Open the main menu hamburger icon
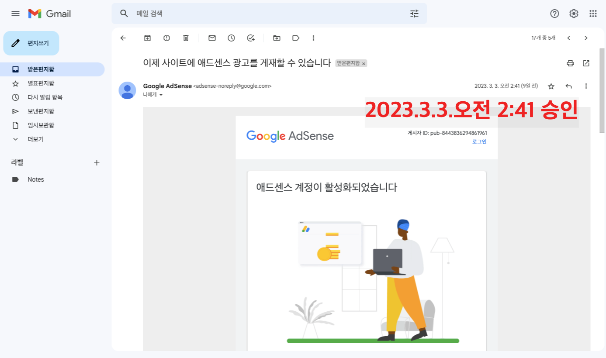 [x=15, y=14]
